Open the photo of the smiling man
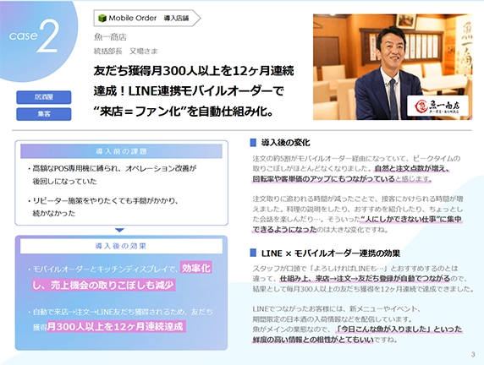 tap(393, 67)
